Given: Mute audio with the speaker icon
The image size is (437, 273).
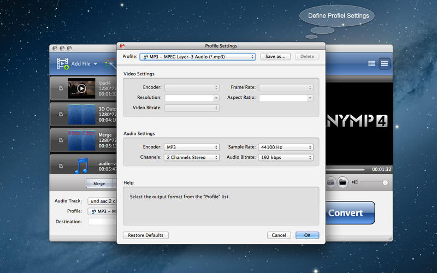Looking at the screenshot, I should pyautogui.click(x=355, y=182).
